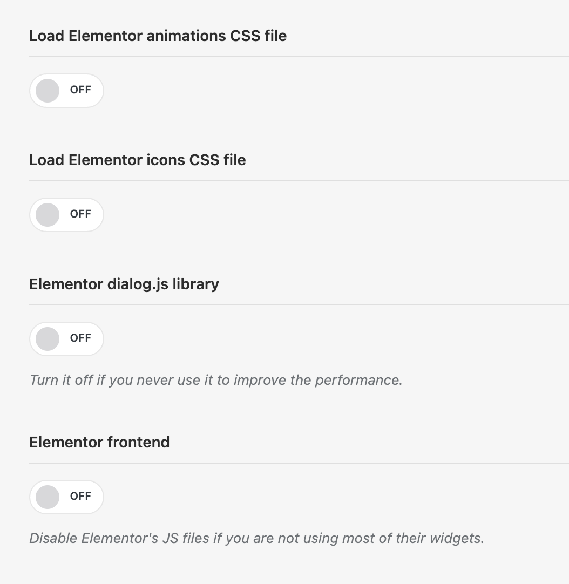Click the "Load Elementor icons CSS file" heading
The image size is (569, 584).
(x=137, y=160)
